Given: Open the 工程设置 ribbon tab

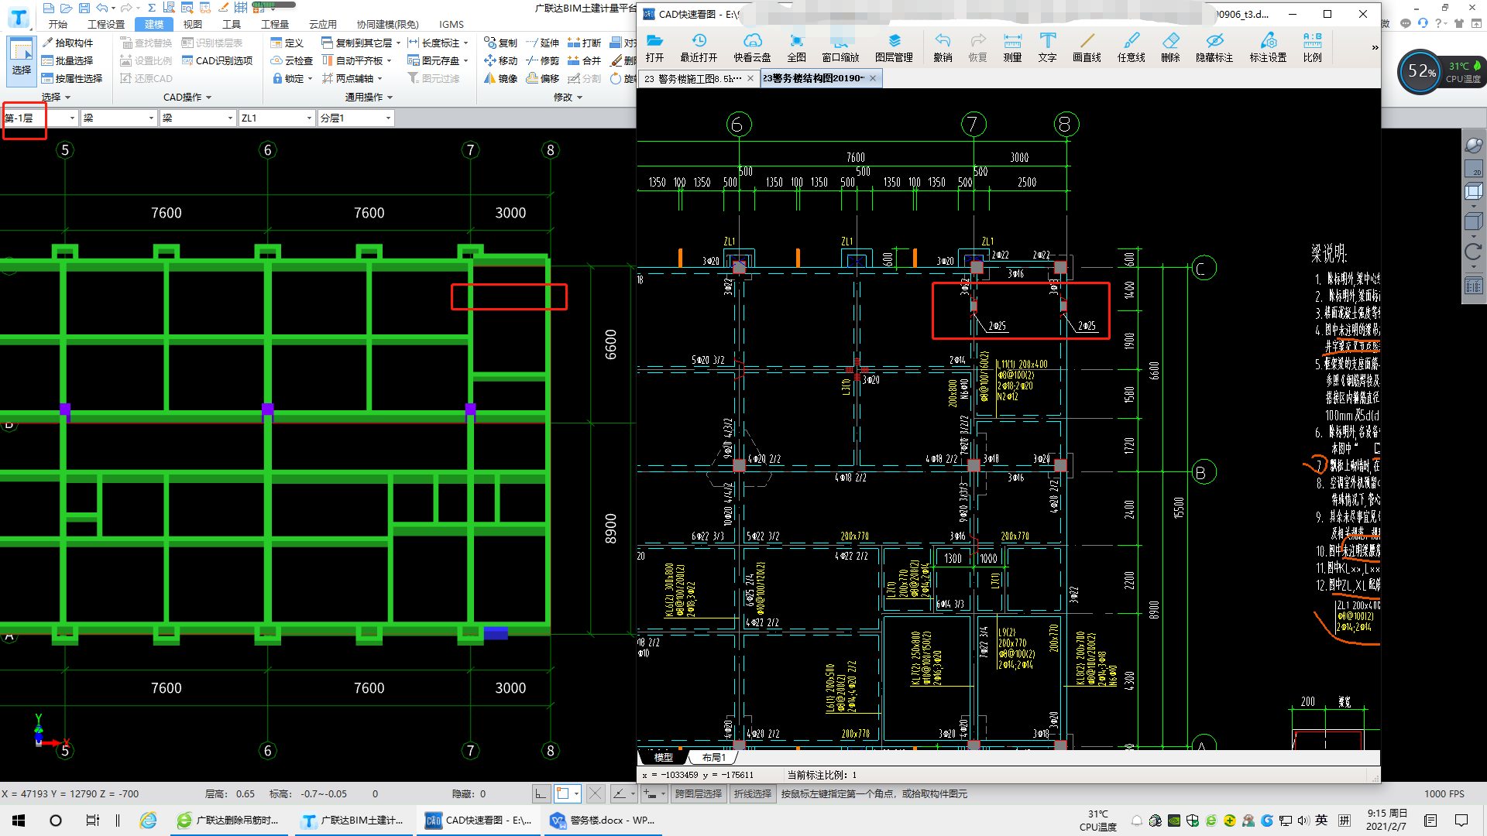Looking at the screenshot, I should pyautogui.click(x=106, y=24).
